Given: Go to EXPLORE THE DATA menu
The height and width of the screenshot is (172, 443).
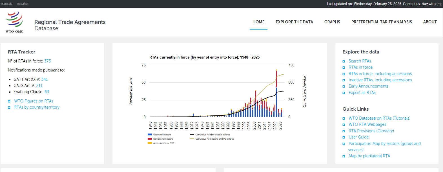Looking at the screenshot, I should (x=294, y=22).
